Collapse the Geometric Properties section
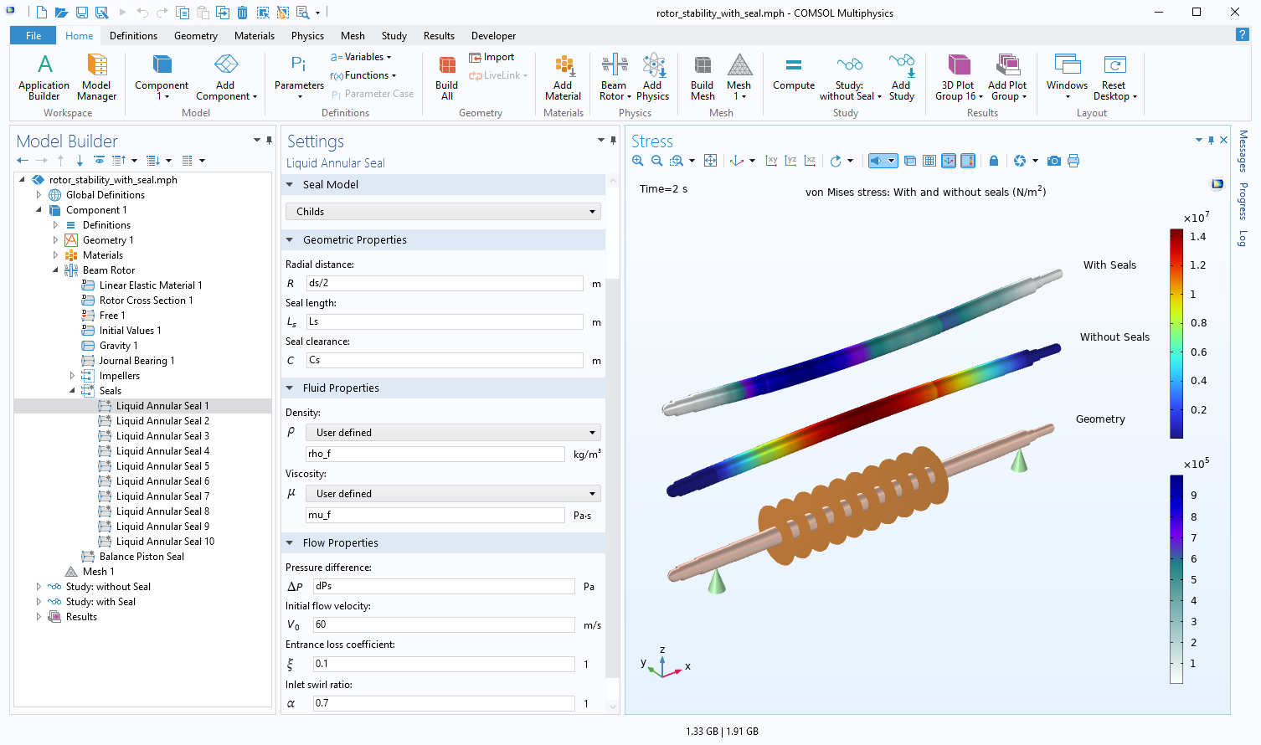Image resolution: width=1261 pixels, height=745 pixels. pyautogui.click(x=291, y=240)
